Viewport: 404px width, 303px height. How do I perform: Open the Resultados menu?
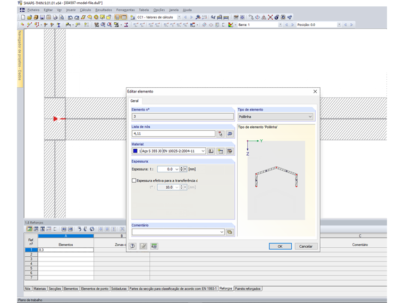(x=104, y=10)
